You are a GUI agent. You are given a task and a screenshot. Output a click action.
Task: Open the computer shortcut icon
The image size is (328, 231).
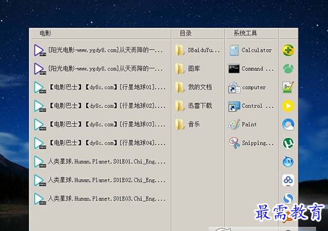234,88
